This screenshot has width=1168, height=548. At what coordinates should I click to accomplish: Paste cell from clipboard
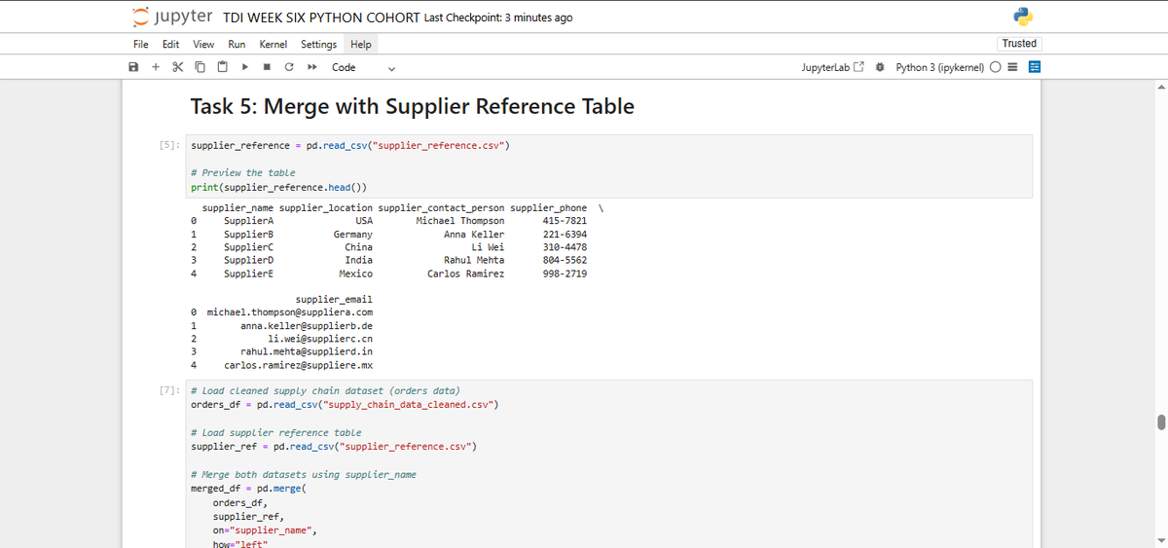pyautogui.click(x=222, y=67)
